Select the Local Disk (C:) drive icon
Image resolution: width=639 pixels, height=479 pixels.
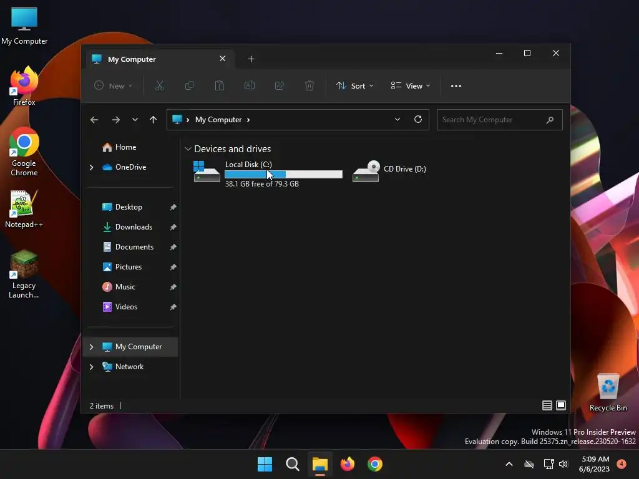tap(207, 172)
